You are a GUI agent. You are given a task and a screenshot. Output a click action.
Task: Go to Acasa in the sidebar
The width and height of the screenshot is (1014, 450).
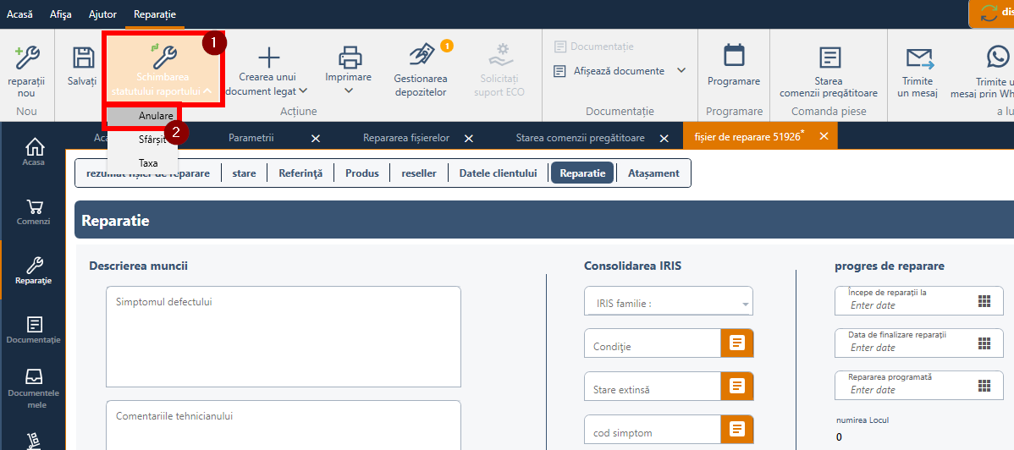33,152
